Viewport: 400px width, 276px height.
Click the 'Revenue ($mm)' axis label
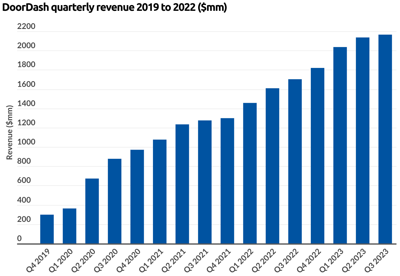9,132
